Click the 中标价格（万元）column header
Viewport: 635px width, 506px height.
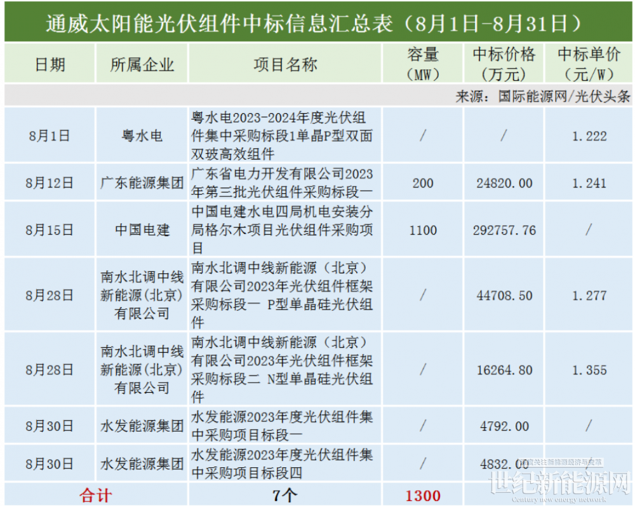click(x=504, y=64)
